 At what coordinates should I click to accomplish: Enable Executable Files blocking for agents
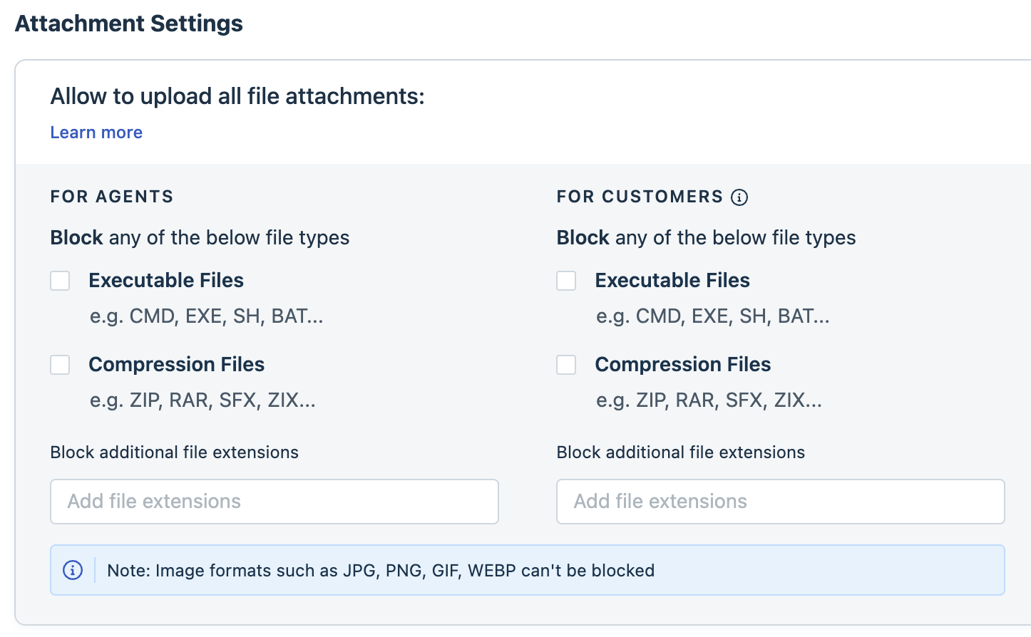pyautogui.click(x=60, y=281)
